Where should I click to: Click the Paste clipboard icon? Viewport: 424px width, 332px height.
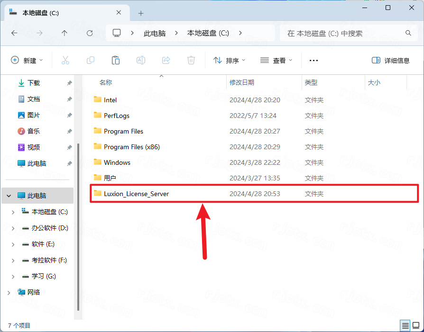[x=116, y=60]
